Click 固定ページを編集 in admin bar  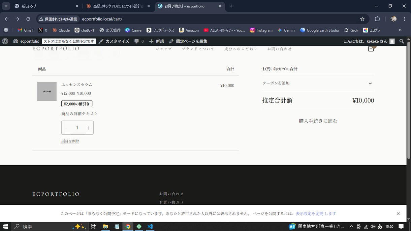coord(188,41)
